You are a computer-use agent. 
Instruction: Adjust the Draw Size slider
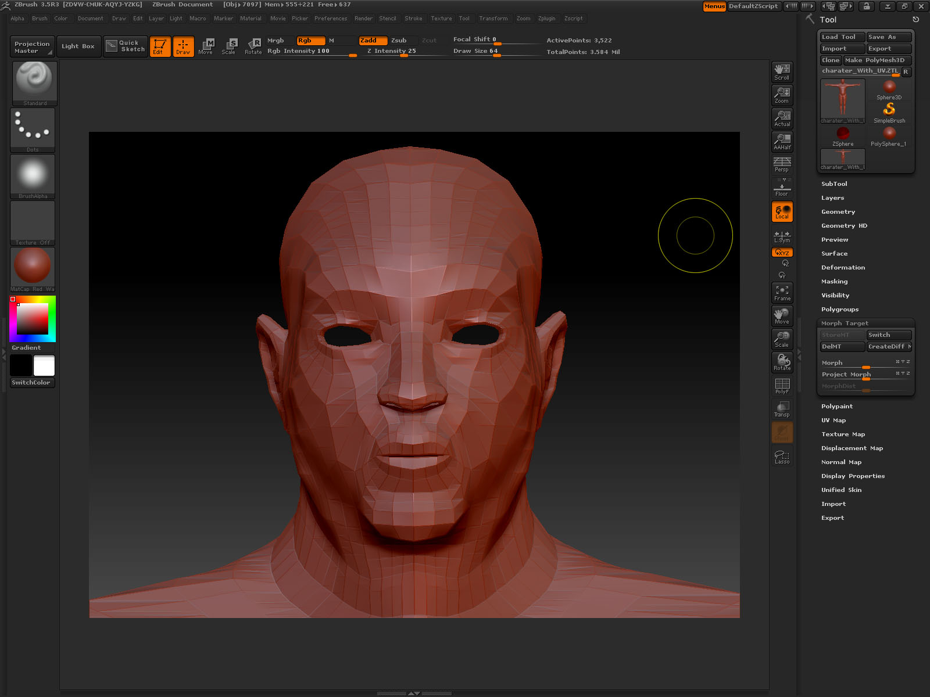coord(497,51)
